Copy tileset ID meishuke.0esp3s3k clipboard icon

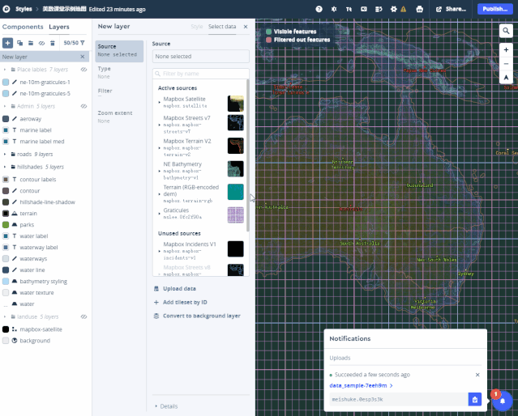pos(475,399)
